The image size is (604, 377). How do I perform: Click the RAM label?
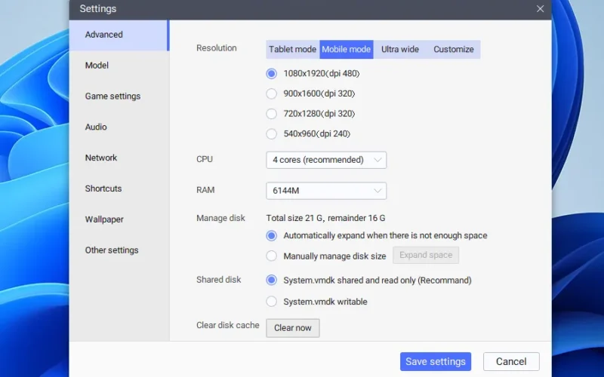(205, 190)
